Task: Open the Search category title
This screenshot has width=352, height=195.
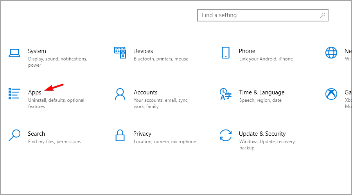Action: tap(36, 134)
